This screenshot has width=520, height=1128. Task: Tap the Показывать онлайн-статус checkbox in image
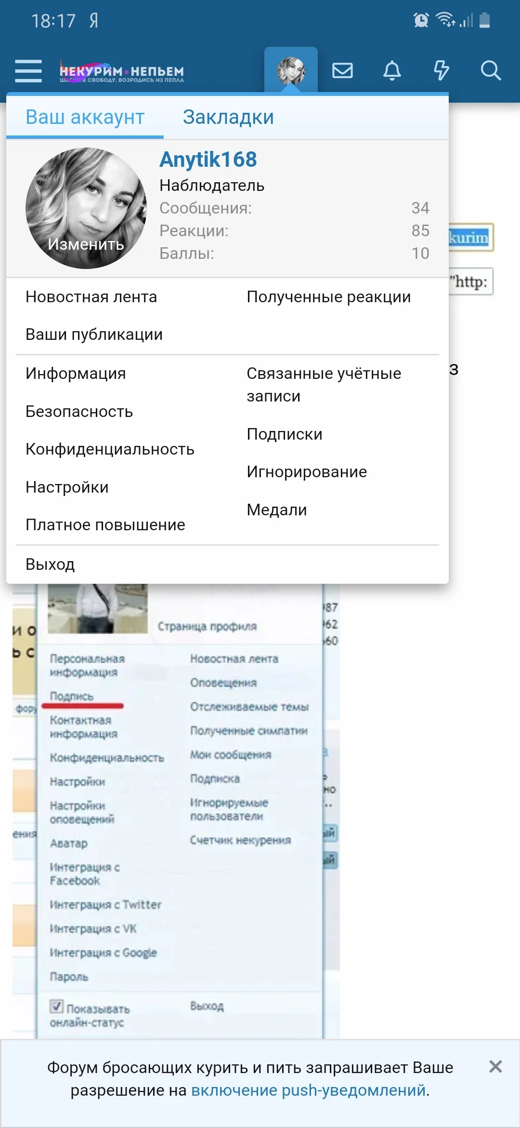[56, 1007]
